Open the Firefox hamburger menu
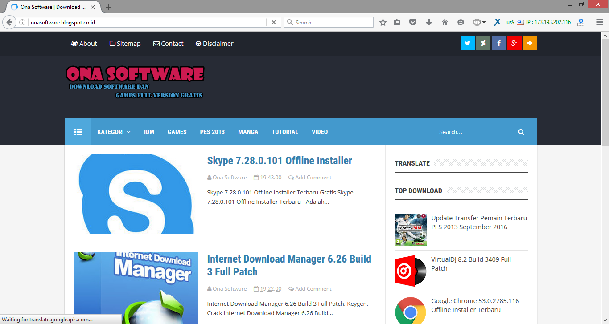This screenshot has height=324, width=609. coord(600,22)
